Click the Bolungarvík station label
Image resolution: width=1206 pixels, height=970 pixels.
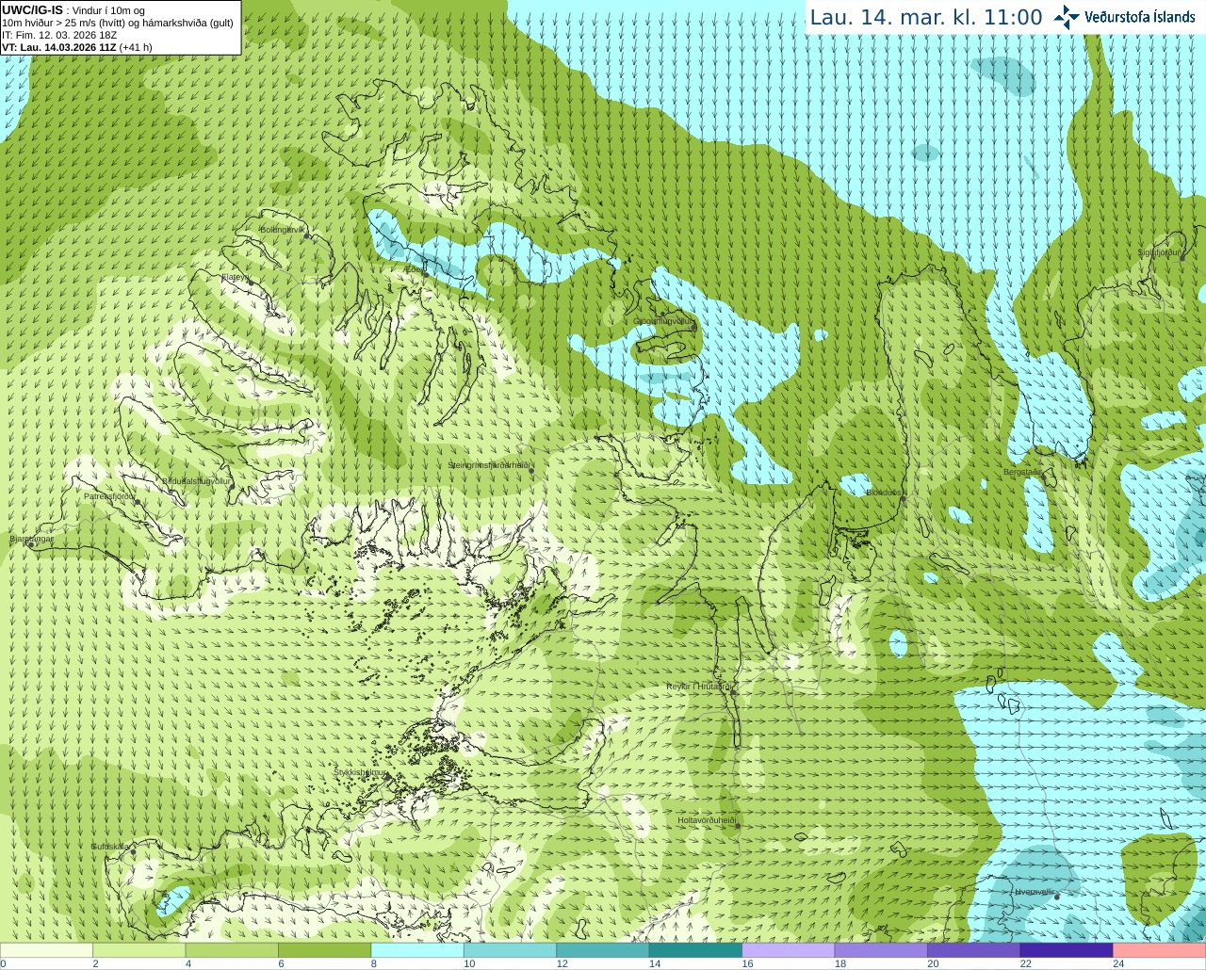(283, 230)
